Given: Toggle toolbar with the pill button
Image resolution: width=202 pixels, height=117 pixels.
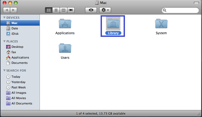Looking at the screenshot, I should point(196,3).
